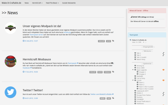Click the clock icon beside 01.06.2015

[x=24, y=41]
